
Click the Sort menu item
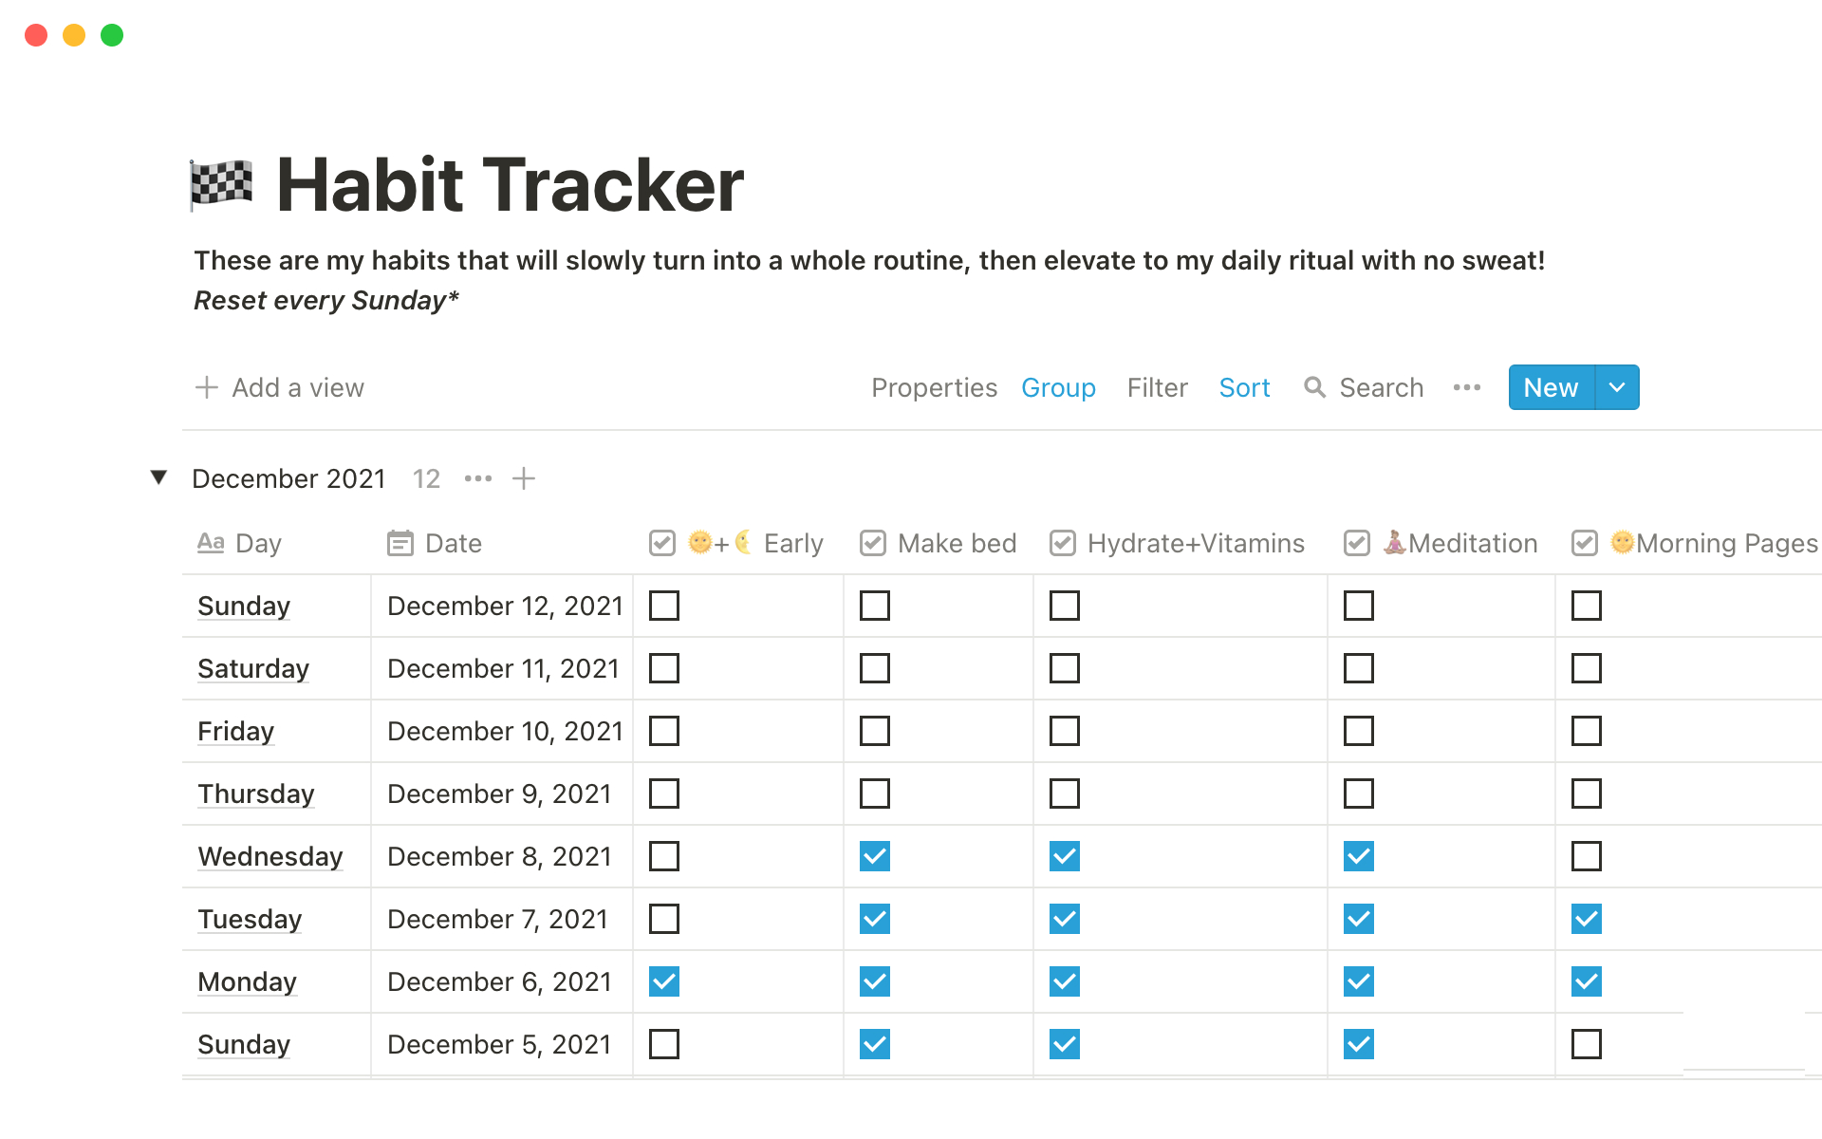pyautogui.click(x=1242, y=385)
